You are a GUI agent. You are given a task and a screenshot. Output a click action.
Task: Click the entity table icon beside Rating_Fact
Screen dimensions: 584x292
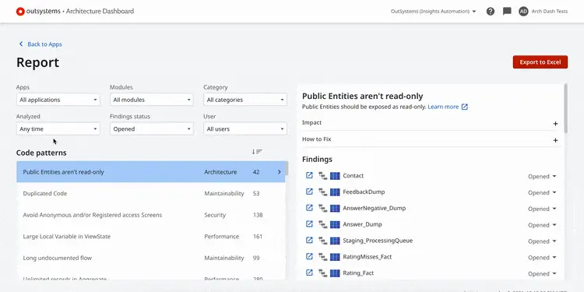tap(335, 273)
